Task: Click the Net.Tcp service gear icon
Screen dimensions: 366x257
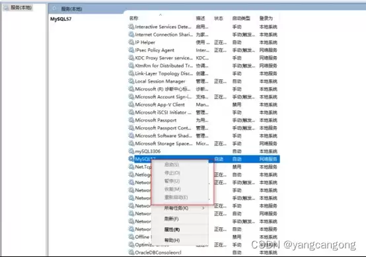Action: click(x=131, y=166)
